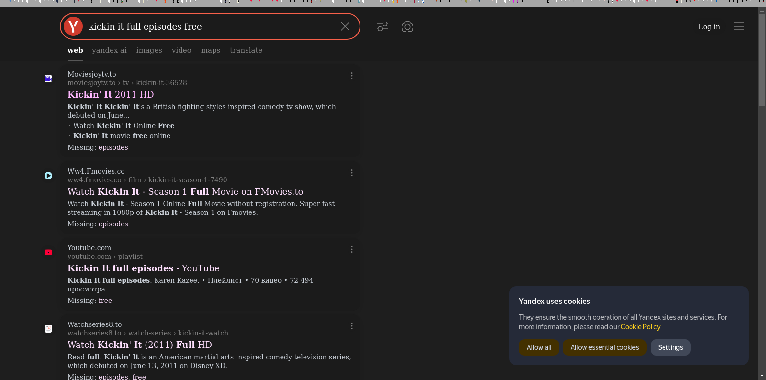Open options menu for Ww4.Fmovies.co result
This screenshot has width=766, height=380.
click(352, 173)
